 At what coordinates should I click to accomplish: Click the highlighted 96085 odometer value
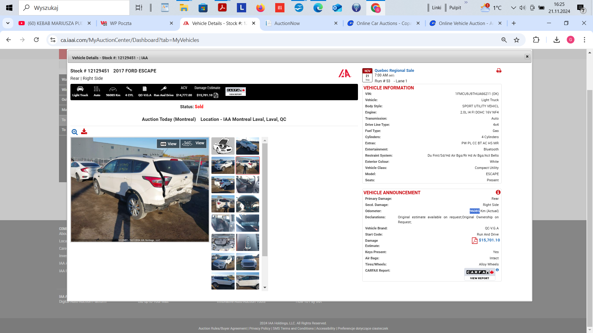click(x=474, y=211)
